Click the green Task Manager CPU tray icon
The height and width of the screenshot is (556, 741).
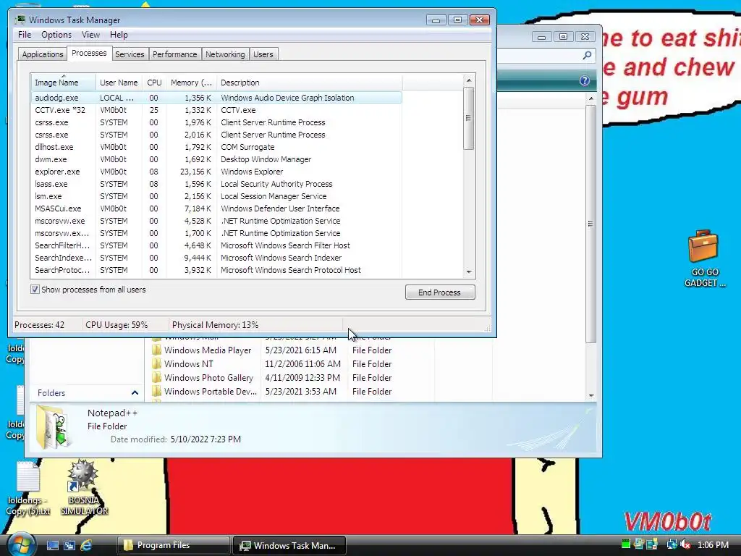point(626,544)
